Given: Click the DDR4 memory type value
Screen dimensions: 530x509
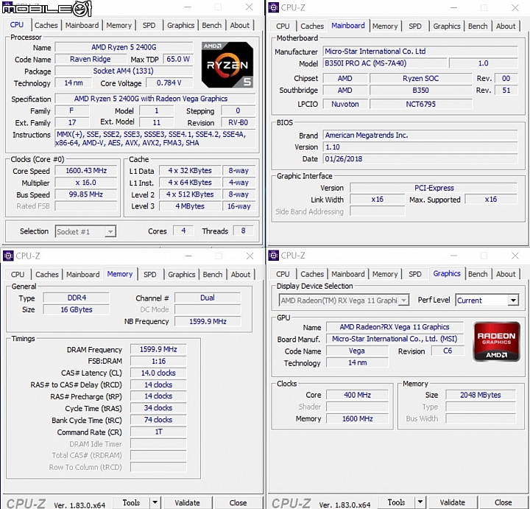Looking at the screenshot, I should (77, 298).
